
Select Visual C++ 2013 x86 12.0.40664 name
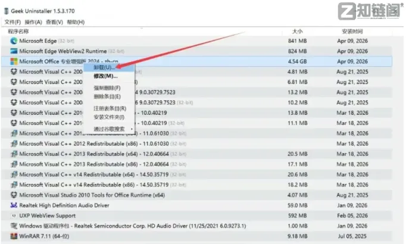tap(94, 164)
